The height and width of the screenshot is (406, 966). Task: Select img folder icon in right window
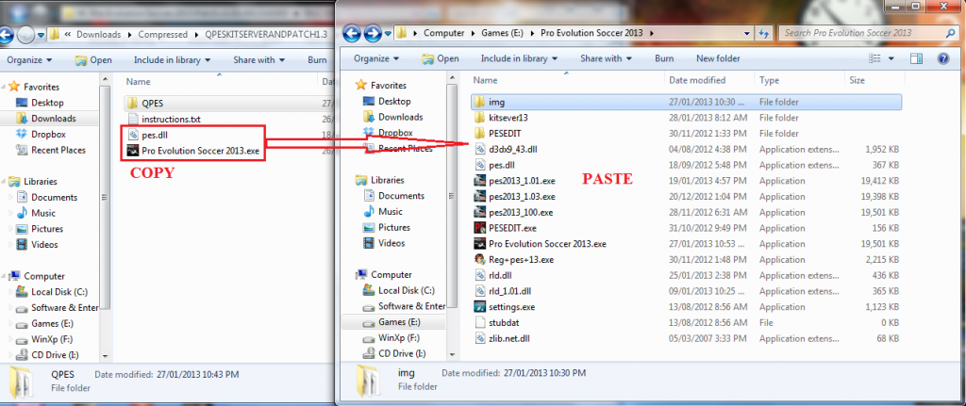tap(480, 102)
